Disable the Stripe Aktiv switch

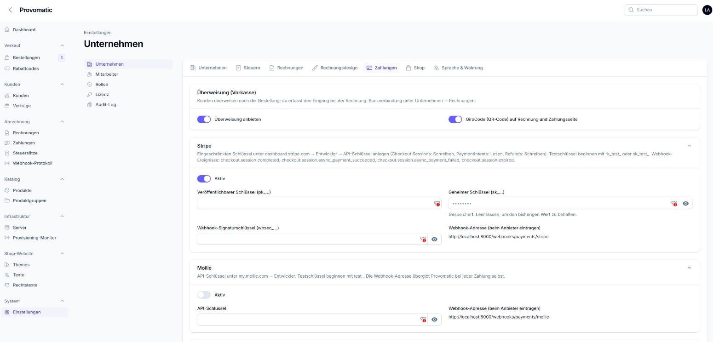(204, 179)
